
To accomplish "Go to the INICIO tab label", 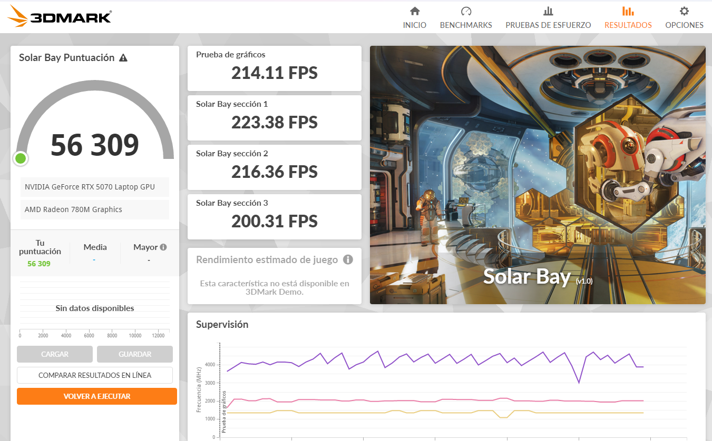I will point(415,25).
